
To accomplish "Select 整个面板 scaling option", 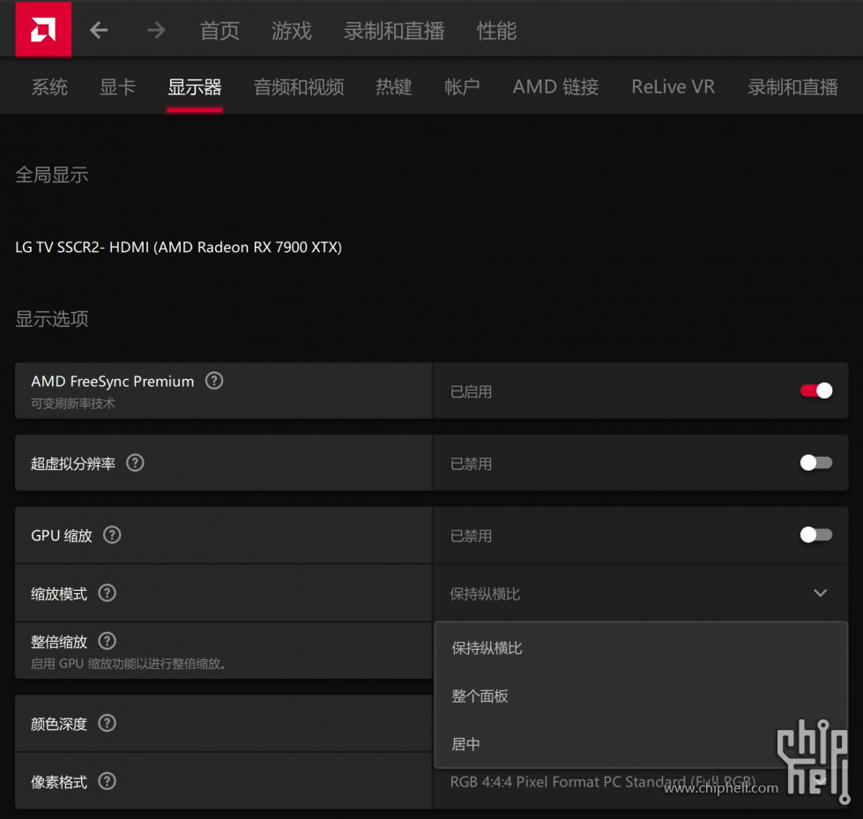I will 641,696.
